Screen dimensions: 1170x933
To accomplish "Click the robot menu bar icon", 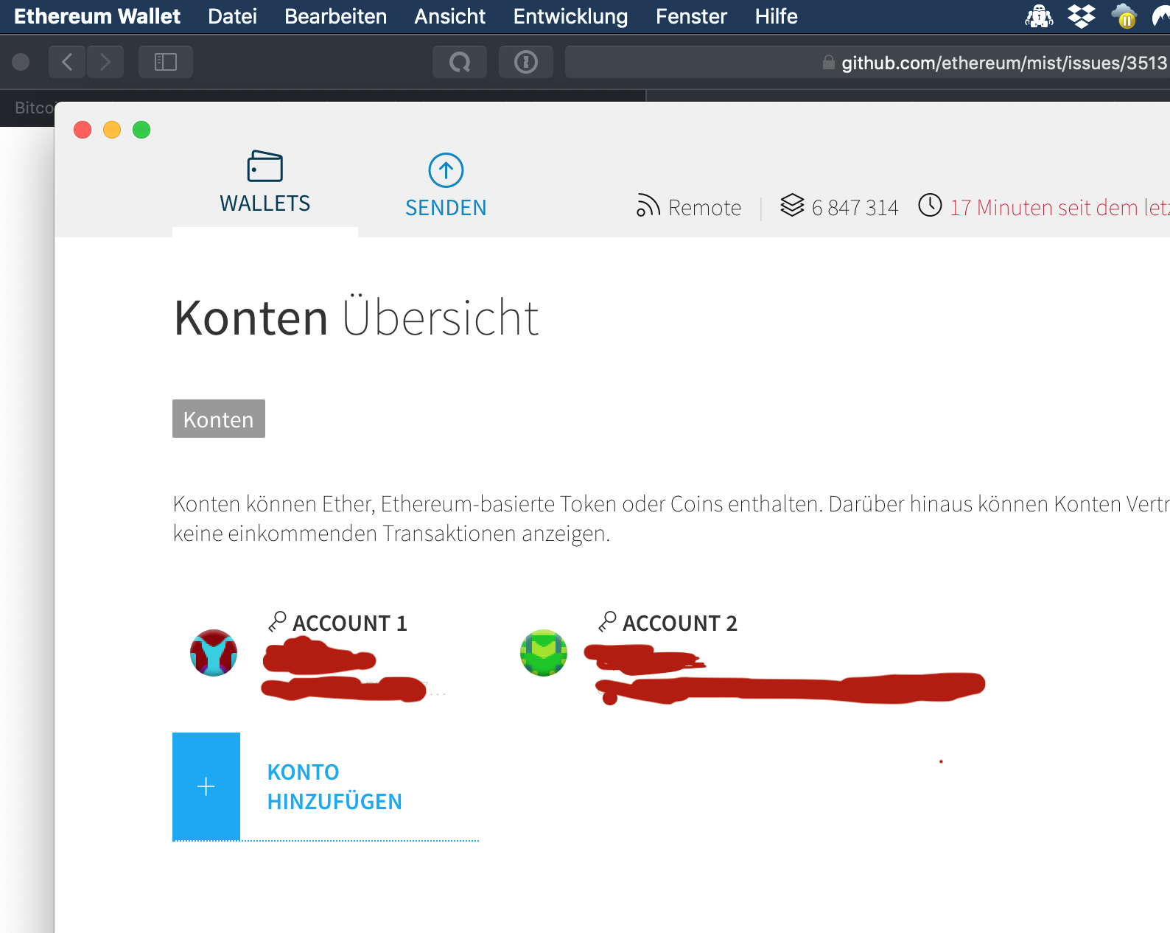I will pyautogui.click(x=1039, y=16).
